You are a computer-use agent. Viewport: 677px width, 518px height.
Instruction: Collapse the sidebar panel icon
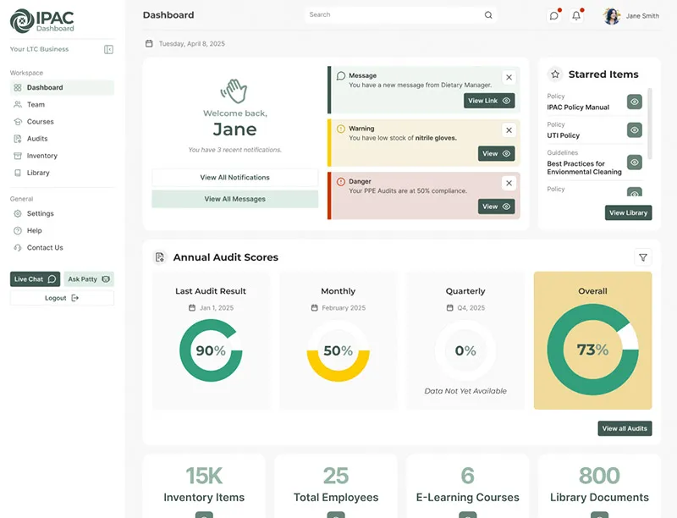click(x=108, y=50)
